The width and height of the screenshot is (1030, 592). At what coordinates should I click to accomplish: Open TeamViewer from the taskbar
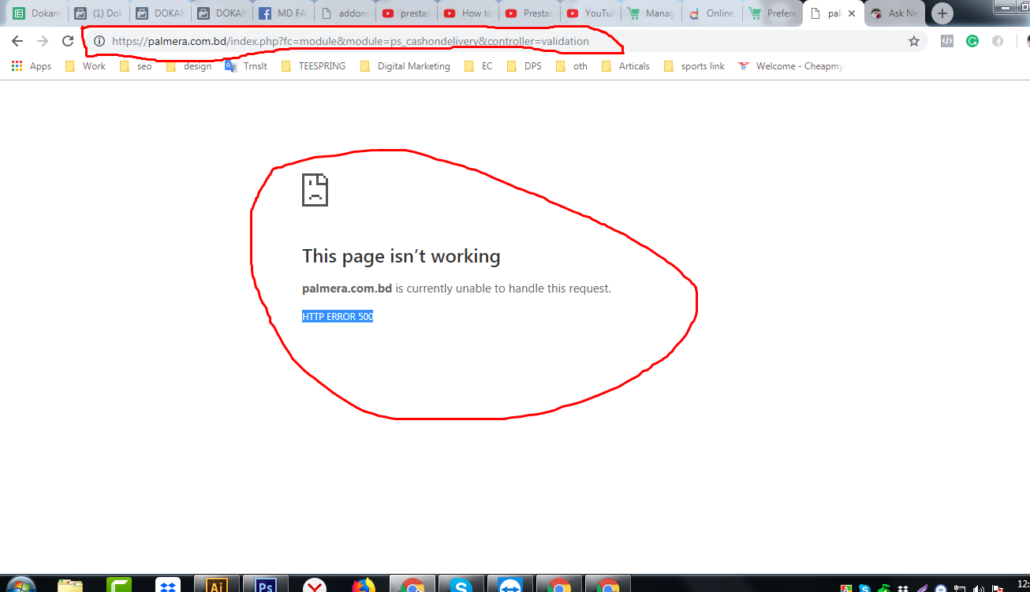tap(510, 586)
